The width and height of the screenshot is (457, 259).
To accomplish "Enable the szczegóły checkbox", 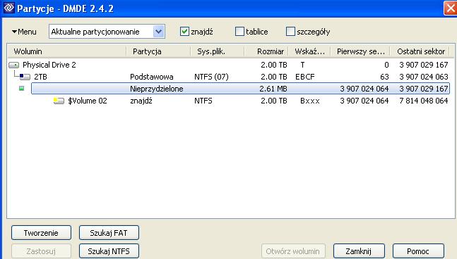I will (290, 32).
